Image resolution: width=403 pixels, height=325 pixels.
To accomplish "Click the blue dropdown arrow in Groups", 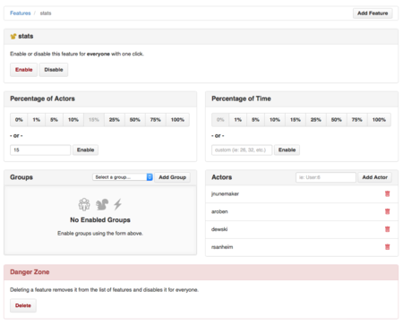I will pos(150,177).
